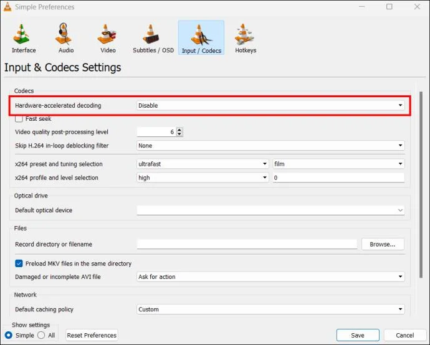This screenshot has width=430, height=345.
Task: Save the preferences
Action: (x=358, y=335)
